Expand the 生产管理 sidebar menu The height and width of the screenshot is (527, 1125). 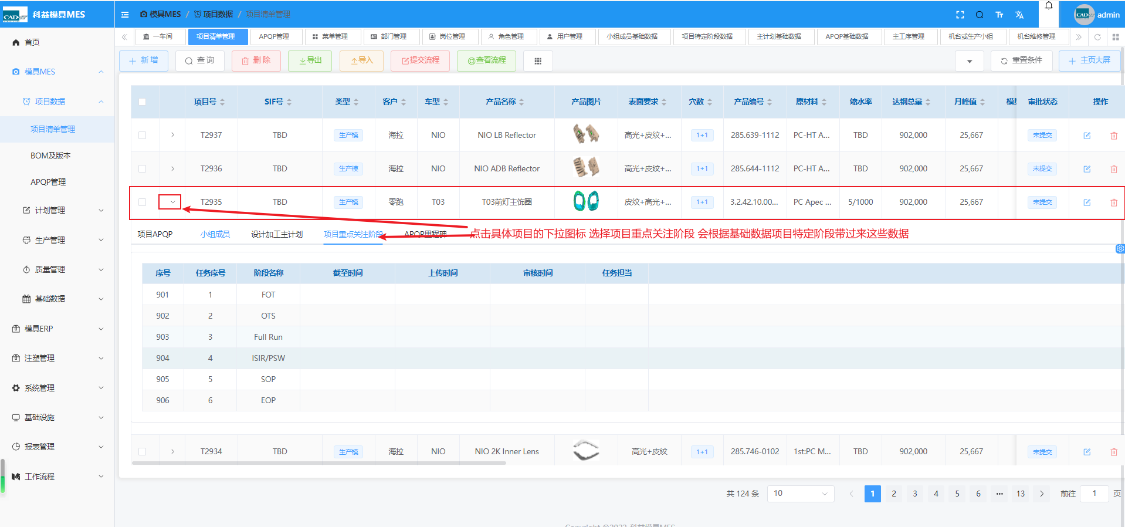[57, 240]
